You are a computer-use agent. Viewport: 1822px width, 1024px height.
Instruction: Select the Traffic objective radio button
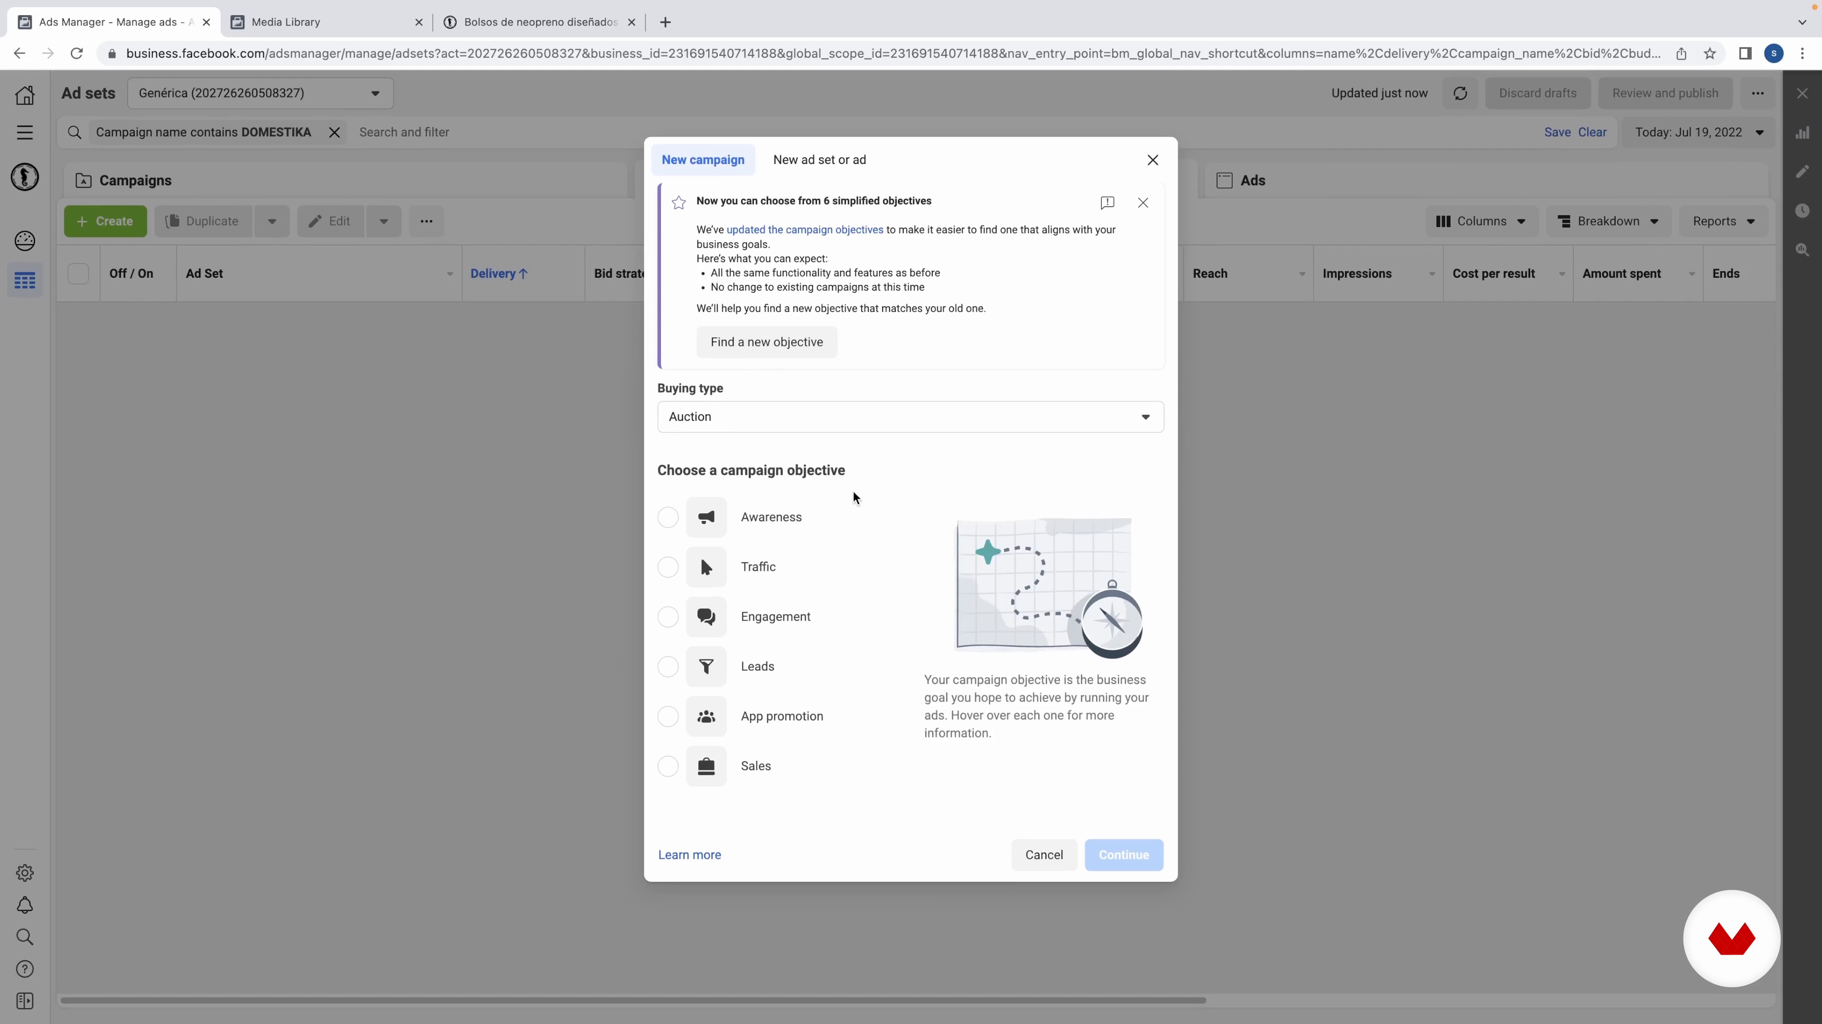pos(668,567)
